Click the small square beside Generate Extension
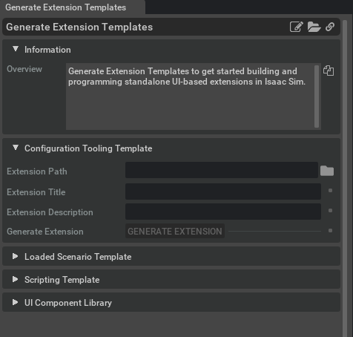Image resolution: width=353 pixels, height=337 pixels. click(330, 231)
